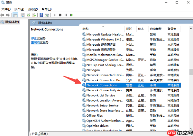
Task: Select Microsoft 云标识服务 service row
Action: (131, 50)
